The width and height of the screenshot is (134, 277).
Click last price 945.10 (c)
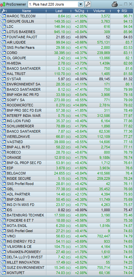(x=63, y=32)
